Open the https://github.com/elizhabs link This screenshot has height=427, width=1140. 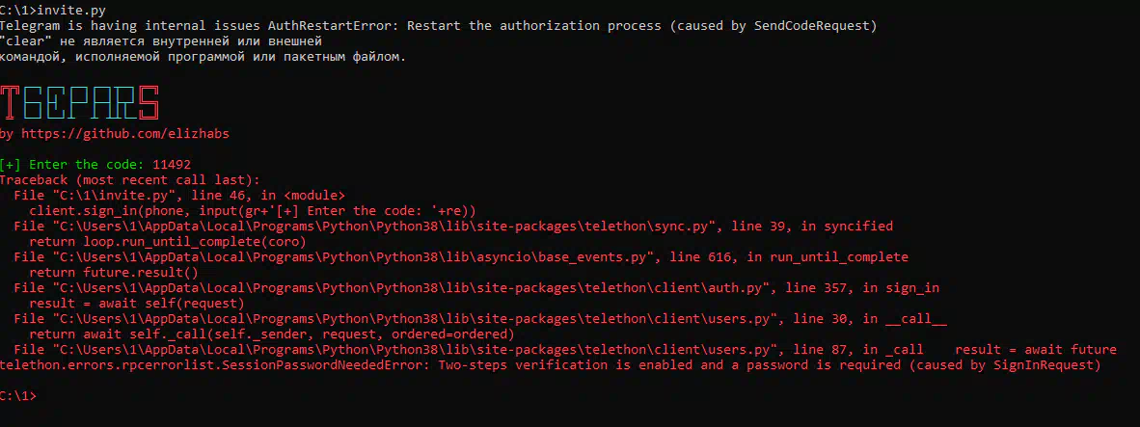125,134
